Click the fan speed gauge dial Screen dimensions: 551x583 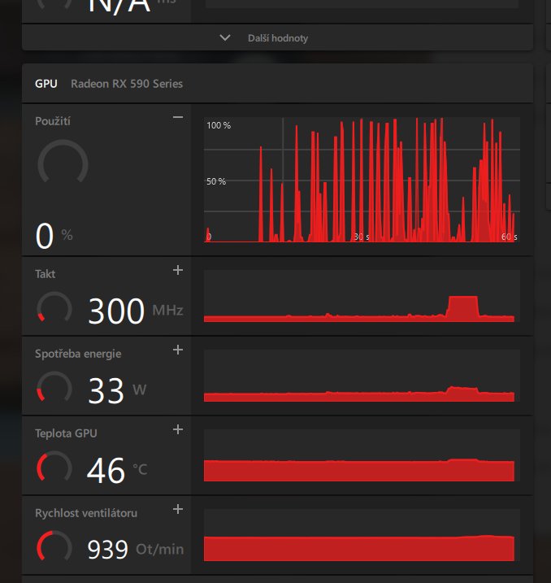(x=54, y=547)
